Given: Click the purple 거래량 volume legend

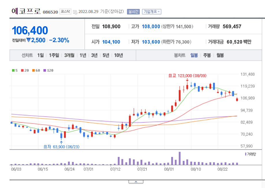Looking at the screenshot, I should 251,154.
